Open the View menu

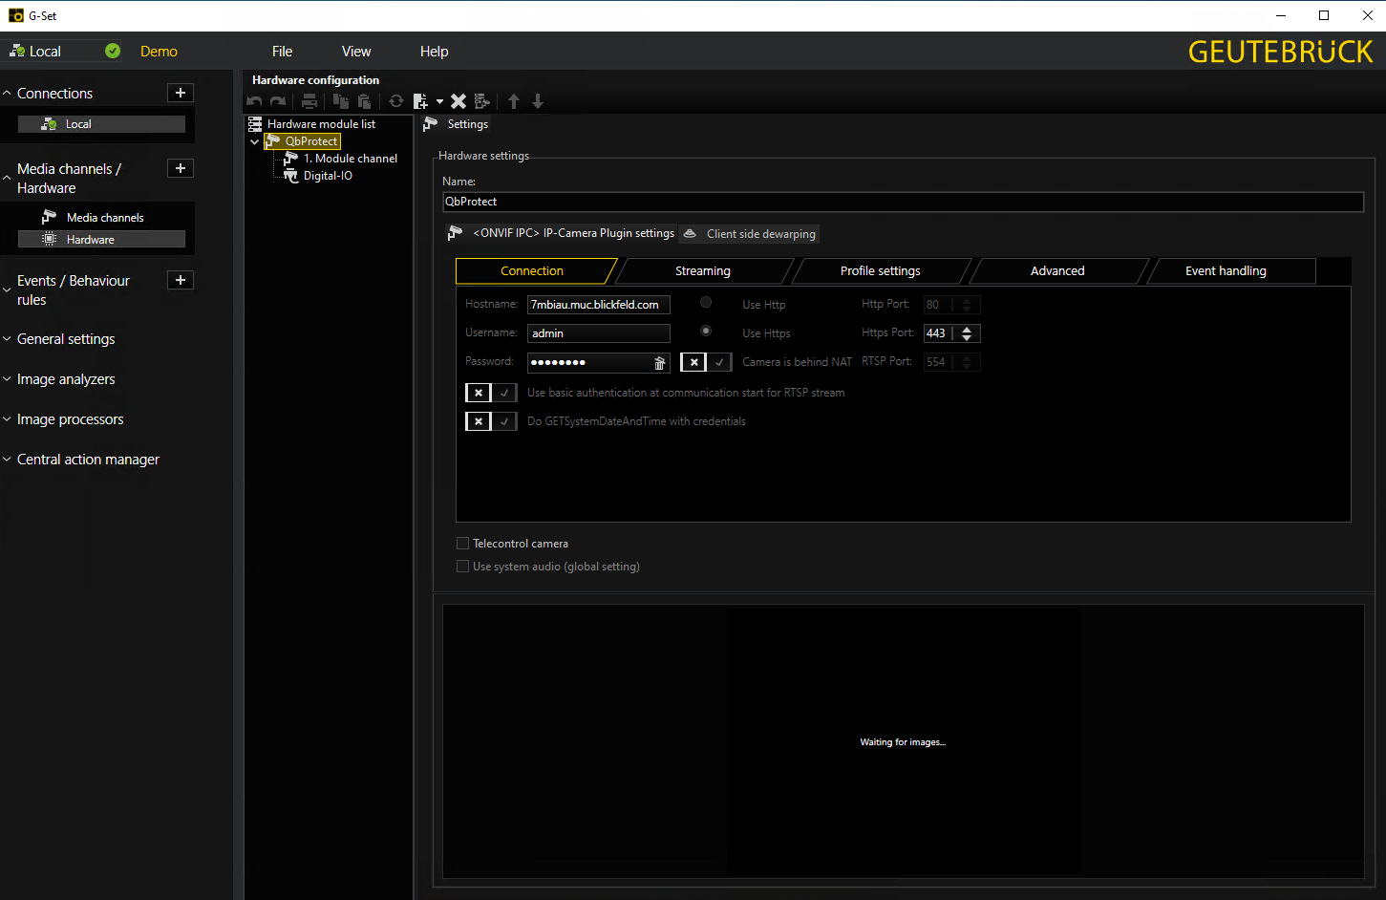click(356, 52)
